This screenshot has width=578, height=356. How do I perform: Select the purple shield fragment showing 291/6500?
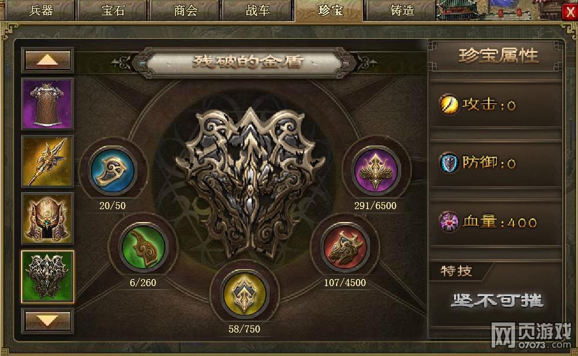375,170
